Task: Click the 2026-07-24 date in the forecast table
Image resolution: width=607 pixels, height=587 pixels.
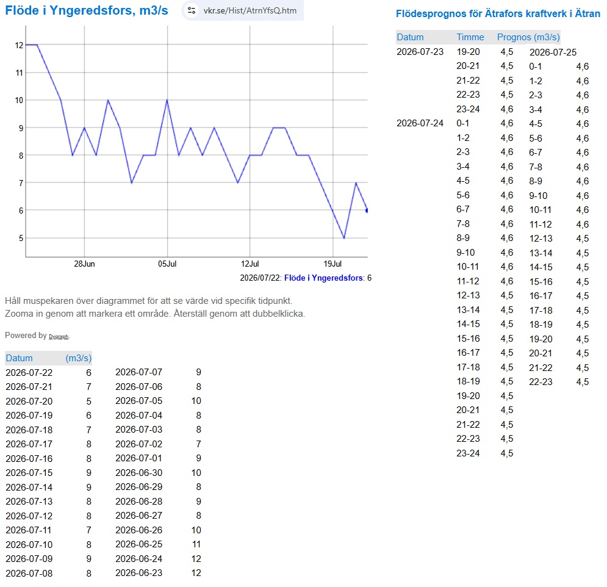Action: [x=420, y=123]
